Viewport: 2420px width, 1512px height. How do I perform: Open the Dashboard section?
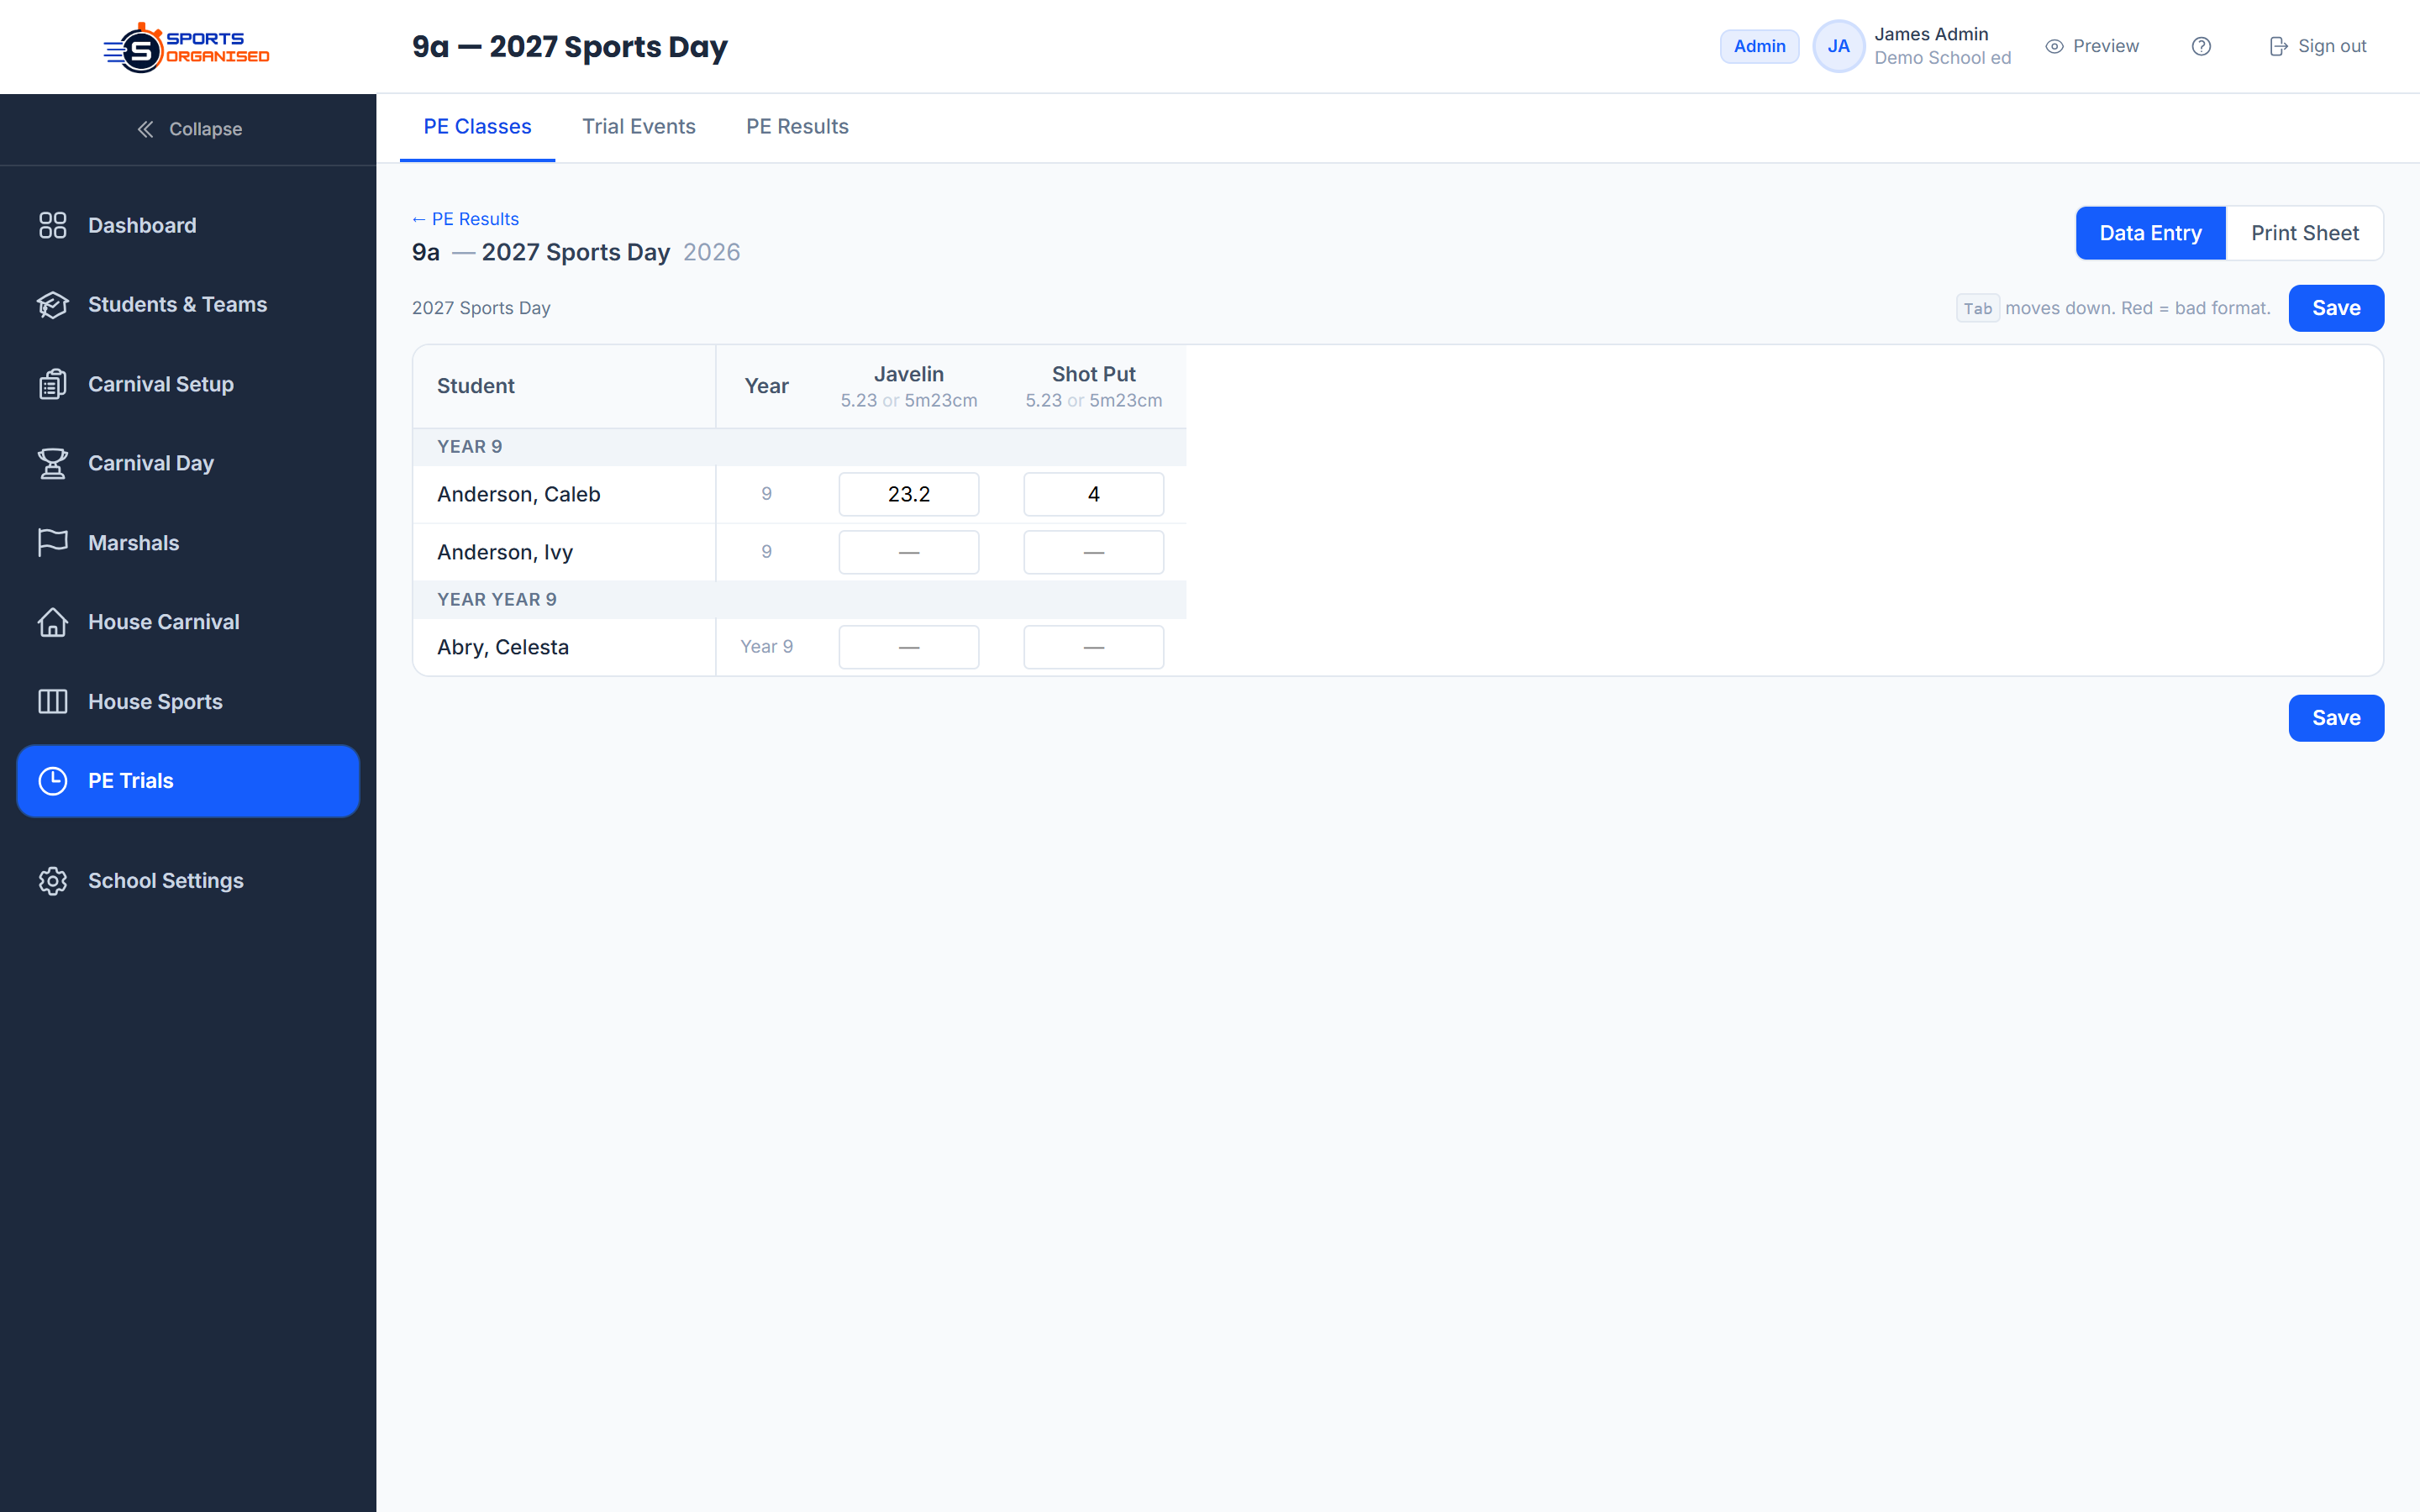pos(188,225)
